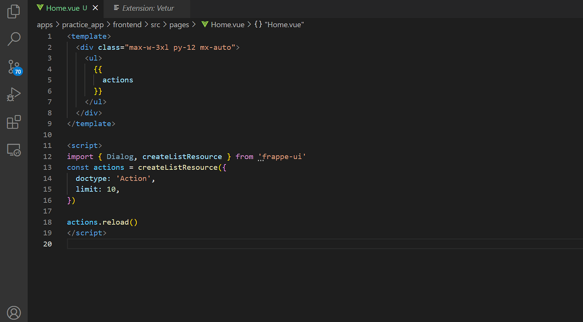Click the pending changes badge showing 70
583x322 pixels.
click(x=19, y=72)
